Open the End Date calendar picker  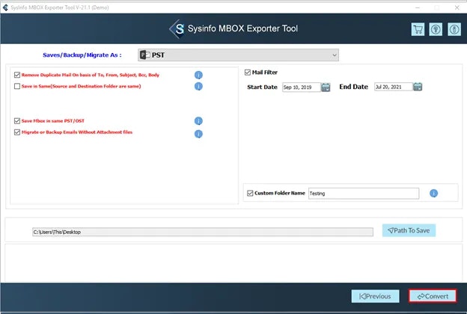point(418,87)
